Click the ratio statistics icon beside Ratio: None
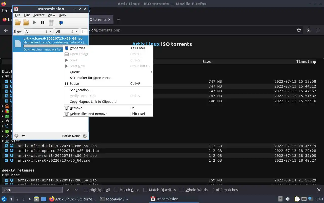The image size is (324, 203). pos(85,136)
